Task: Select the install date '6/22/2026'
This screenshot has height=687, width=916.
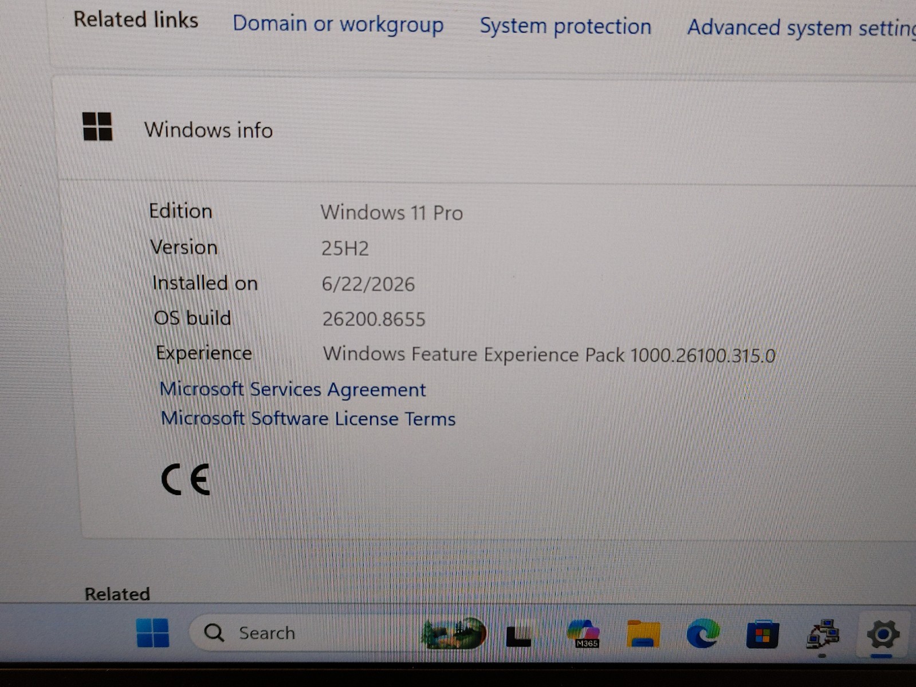Action: click(x=368, y=284)
